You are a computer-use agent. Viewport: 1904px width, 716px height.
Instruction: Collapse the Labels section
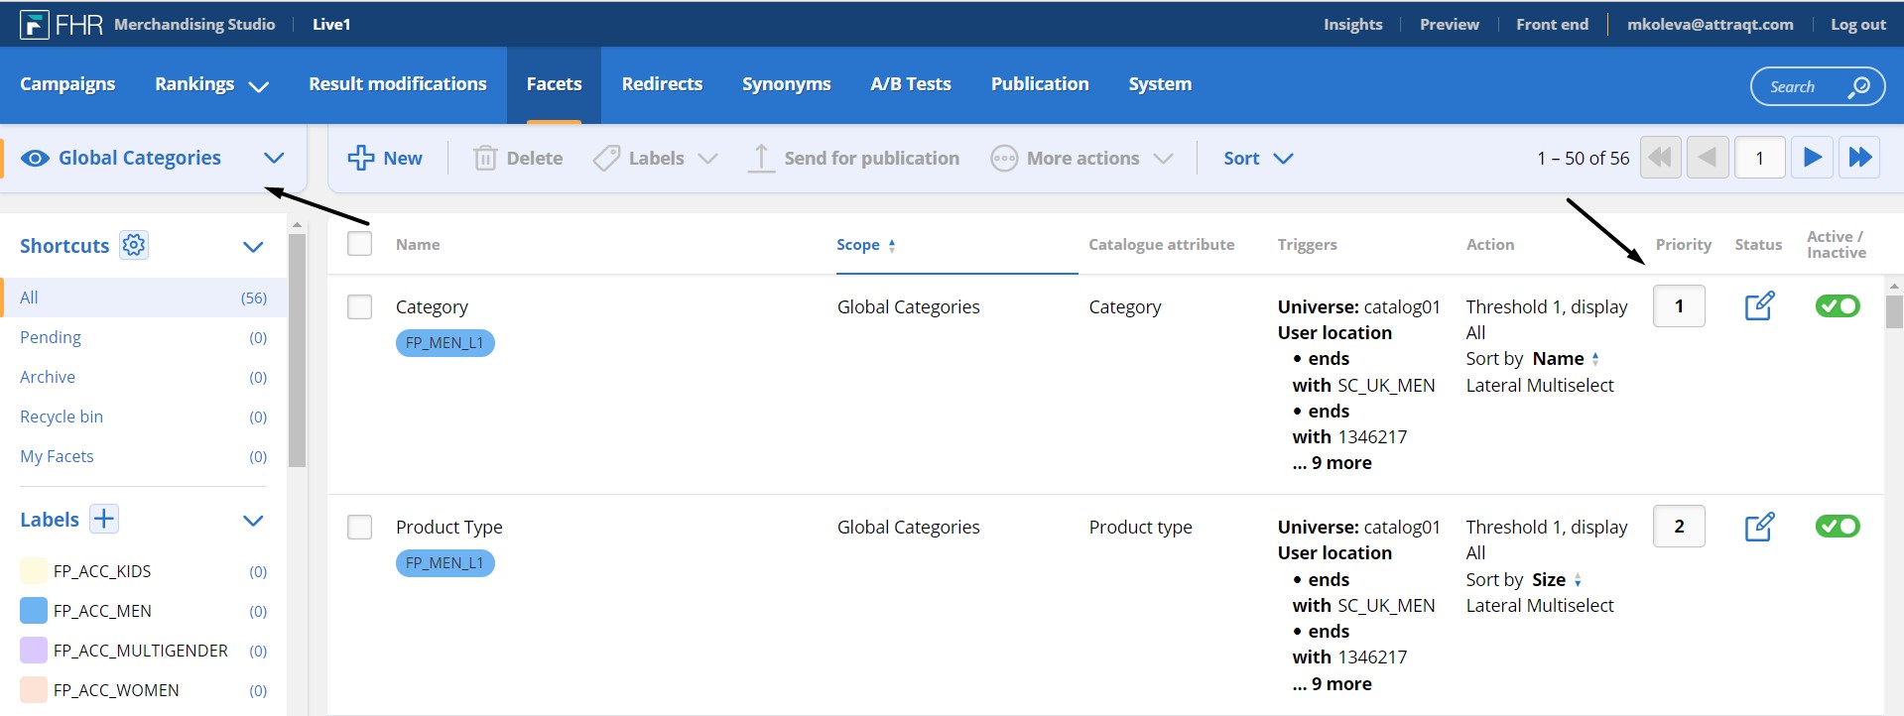[x=253, y=521]
